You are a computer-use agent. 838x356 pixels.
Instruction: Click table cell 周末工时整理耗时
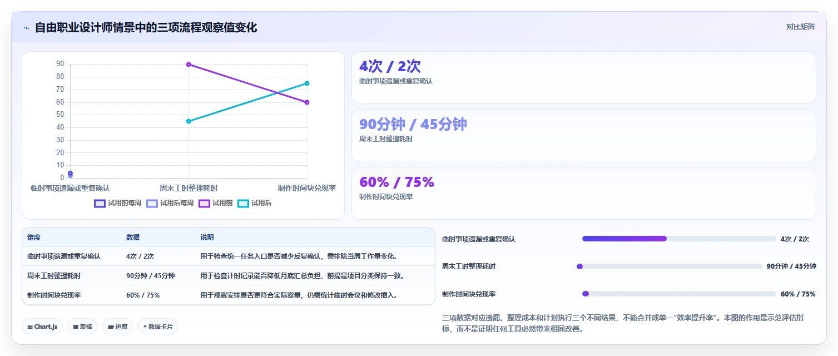[x=54, y=276]
